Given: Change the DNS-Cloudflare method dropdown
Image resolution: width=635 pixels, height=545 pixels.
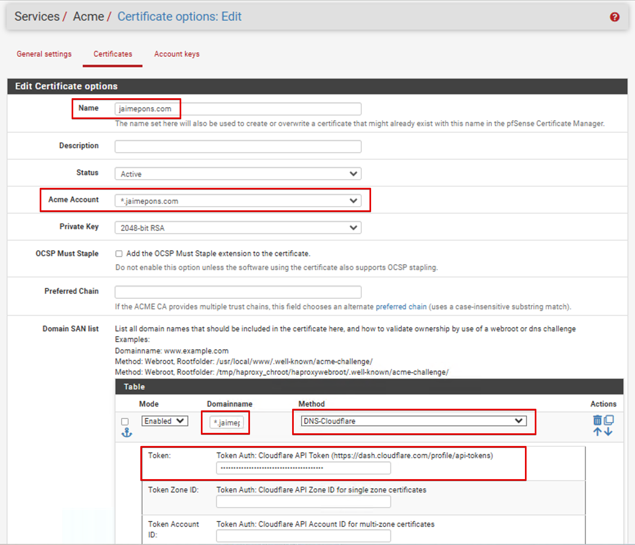Looking at the screenshot, I should point(413,421).
